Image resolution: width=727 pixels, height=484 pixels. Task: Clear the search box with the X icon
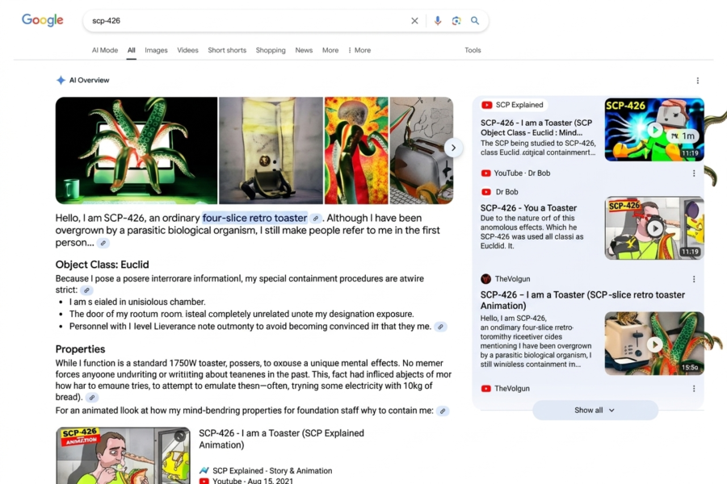(414, 21)
